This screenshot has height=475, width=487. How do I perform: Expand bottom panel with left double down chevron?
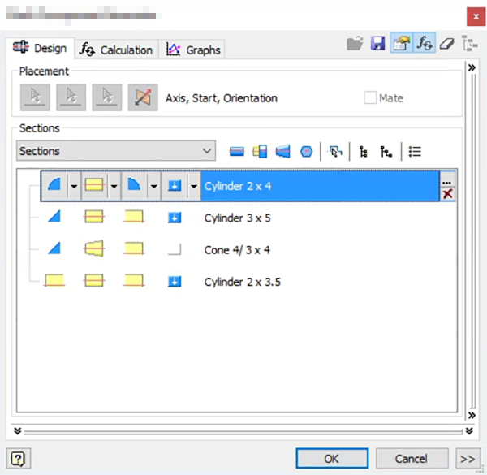pos(18,431)
